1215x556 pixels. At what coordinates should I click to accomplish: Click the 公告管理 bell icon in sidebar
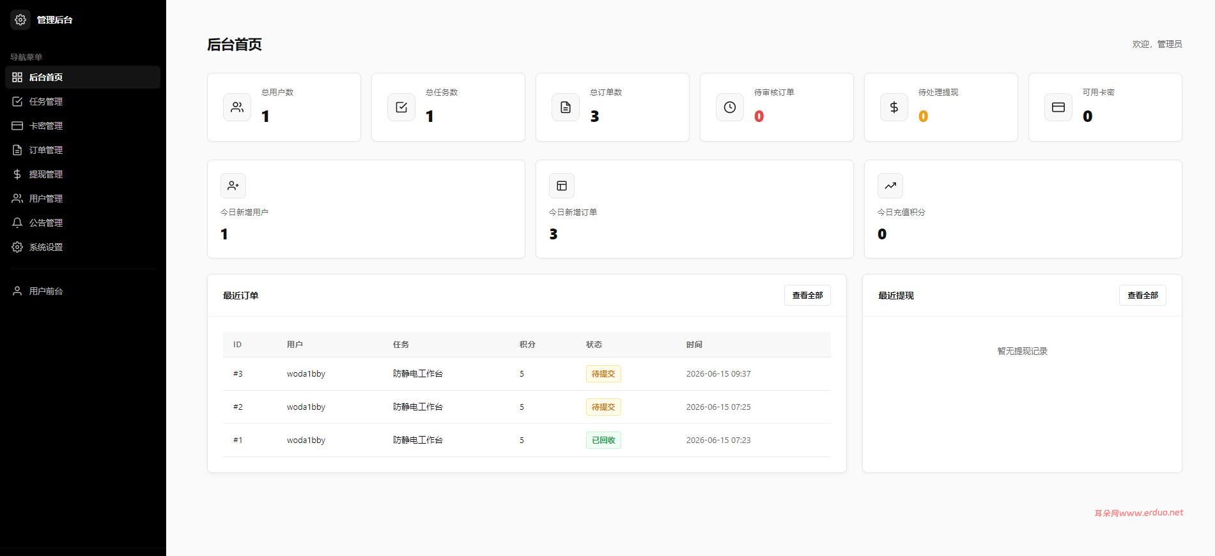pos(17,223)
